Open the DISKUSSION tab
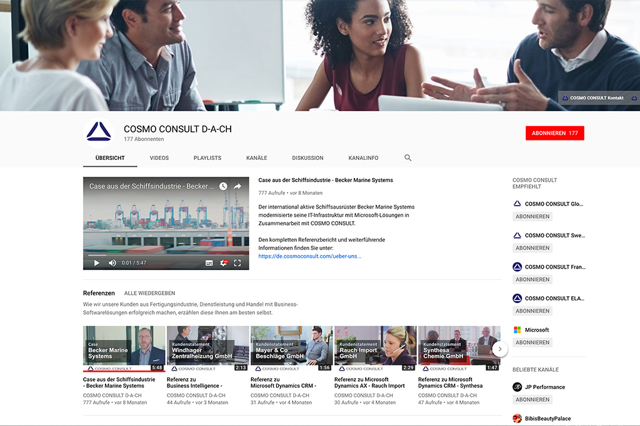 point(307,158)
